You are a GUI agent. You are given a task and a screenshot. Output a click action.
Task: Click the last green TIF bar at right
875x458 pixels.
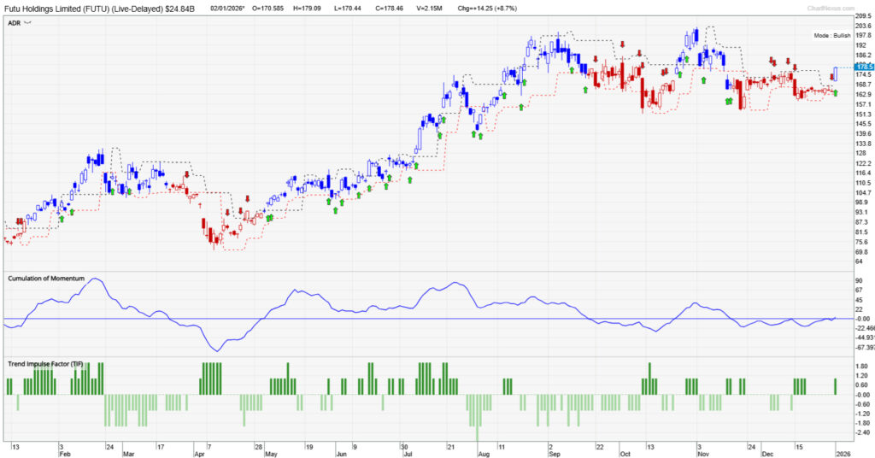point(836,385)
